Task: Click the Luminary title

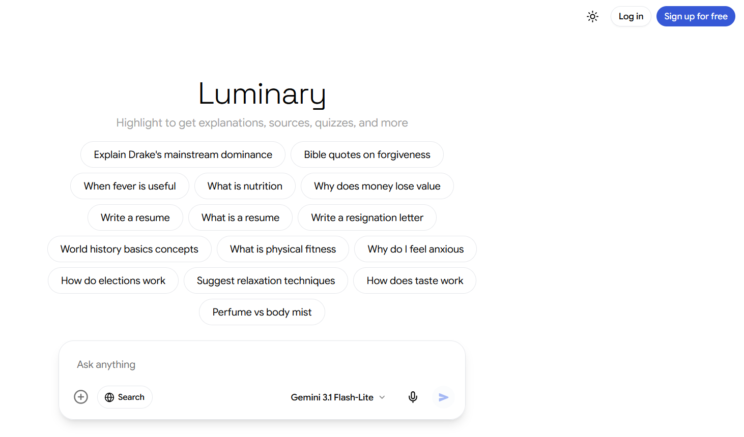Action: pos(262,94)
